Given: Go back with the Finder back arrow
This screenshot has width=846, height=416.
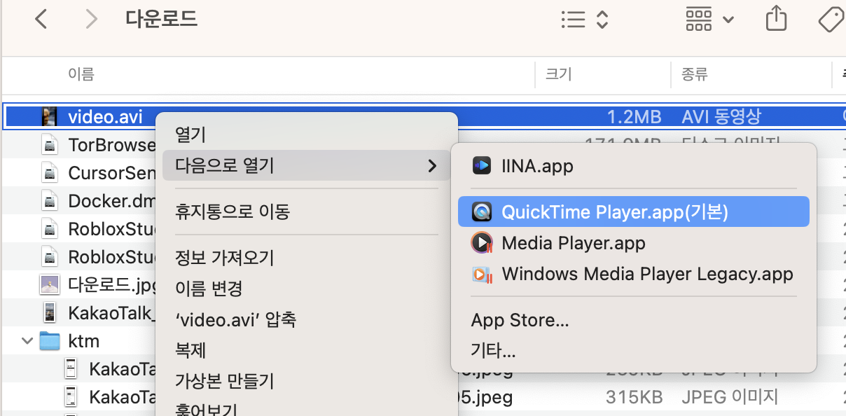Looking at the screenshot, I should (41, 20).
